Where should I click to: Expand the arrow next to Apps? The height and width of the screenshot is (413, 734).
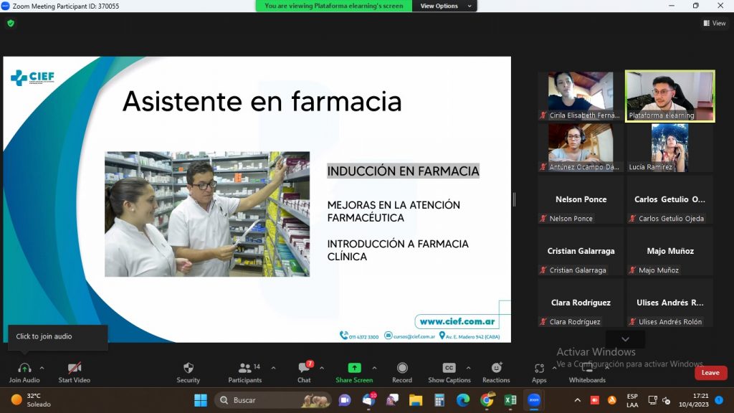[554, 368]
